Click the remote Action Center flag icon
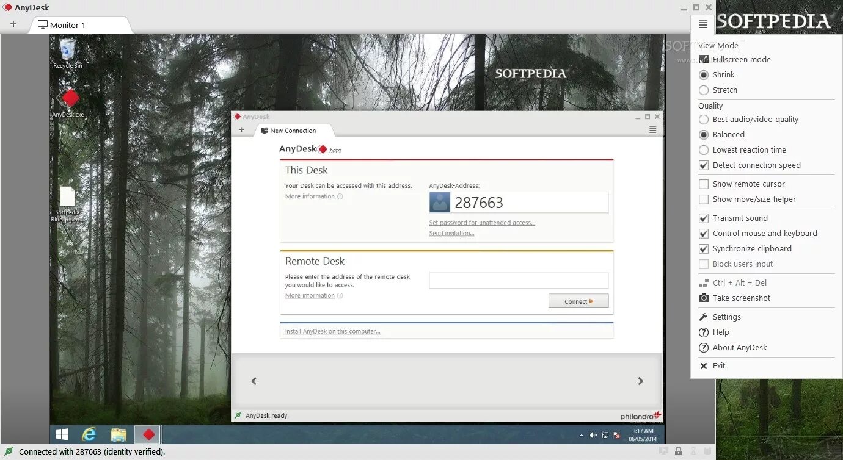Screen dimensions: 843x460 coord(616,435)
